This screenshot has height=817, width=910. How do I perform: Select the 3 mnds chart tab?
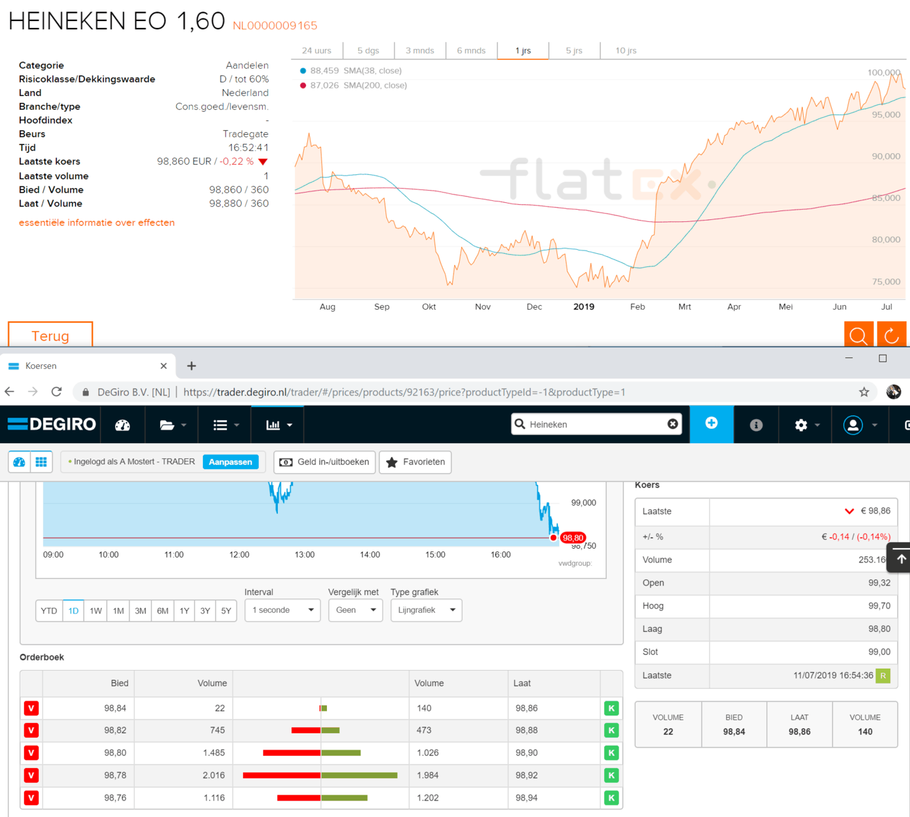[x=420, y=50]
